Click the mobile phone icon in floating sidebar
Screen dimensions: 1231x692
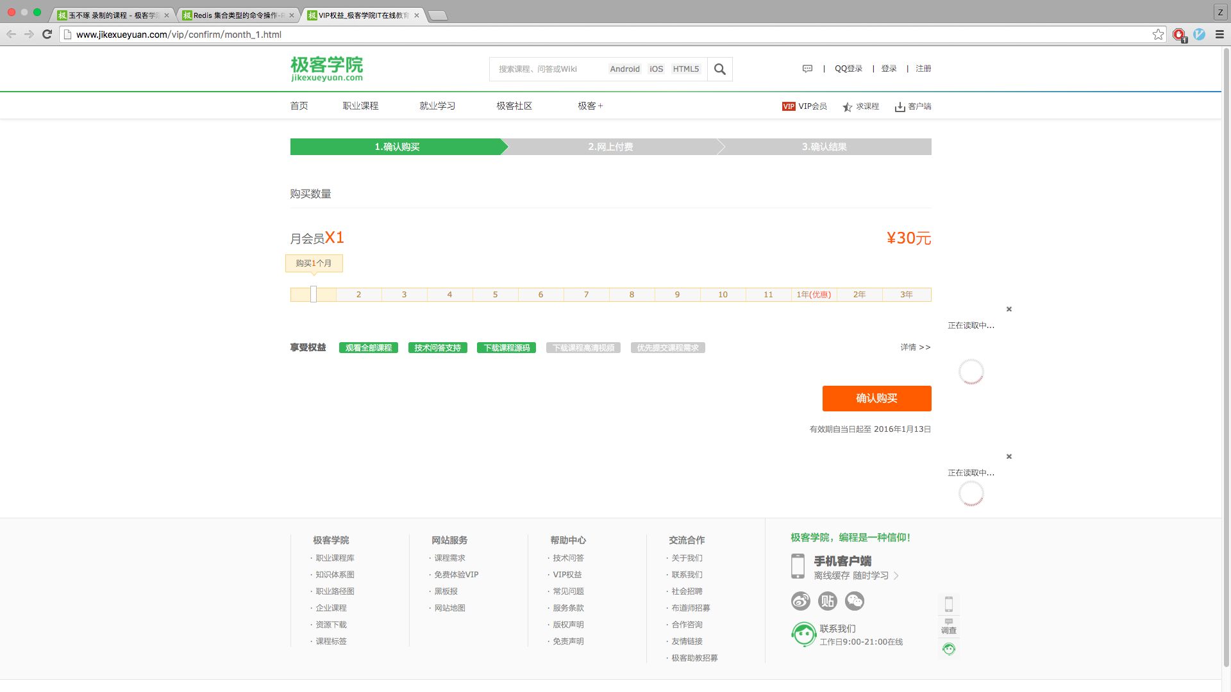point(949,604)
